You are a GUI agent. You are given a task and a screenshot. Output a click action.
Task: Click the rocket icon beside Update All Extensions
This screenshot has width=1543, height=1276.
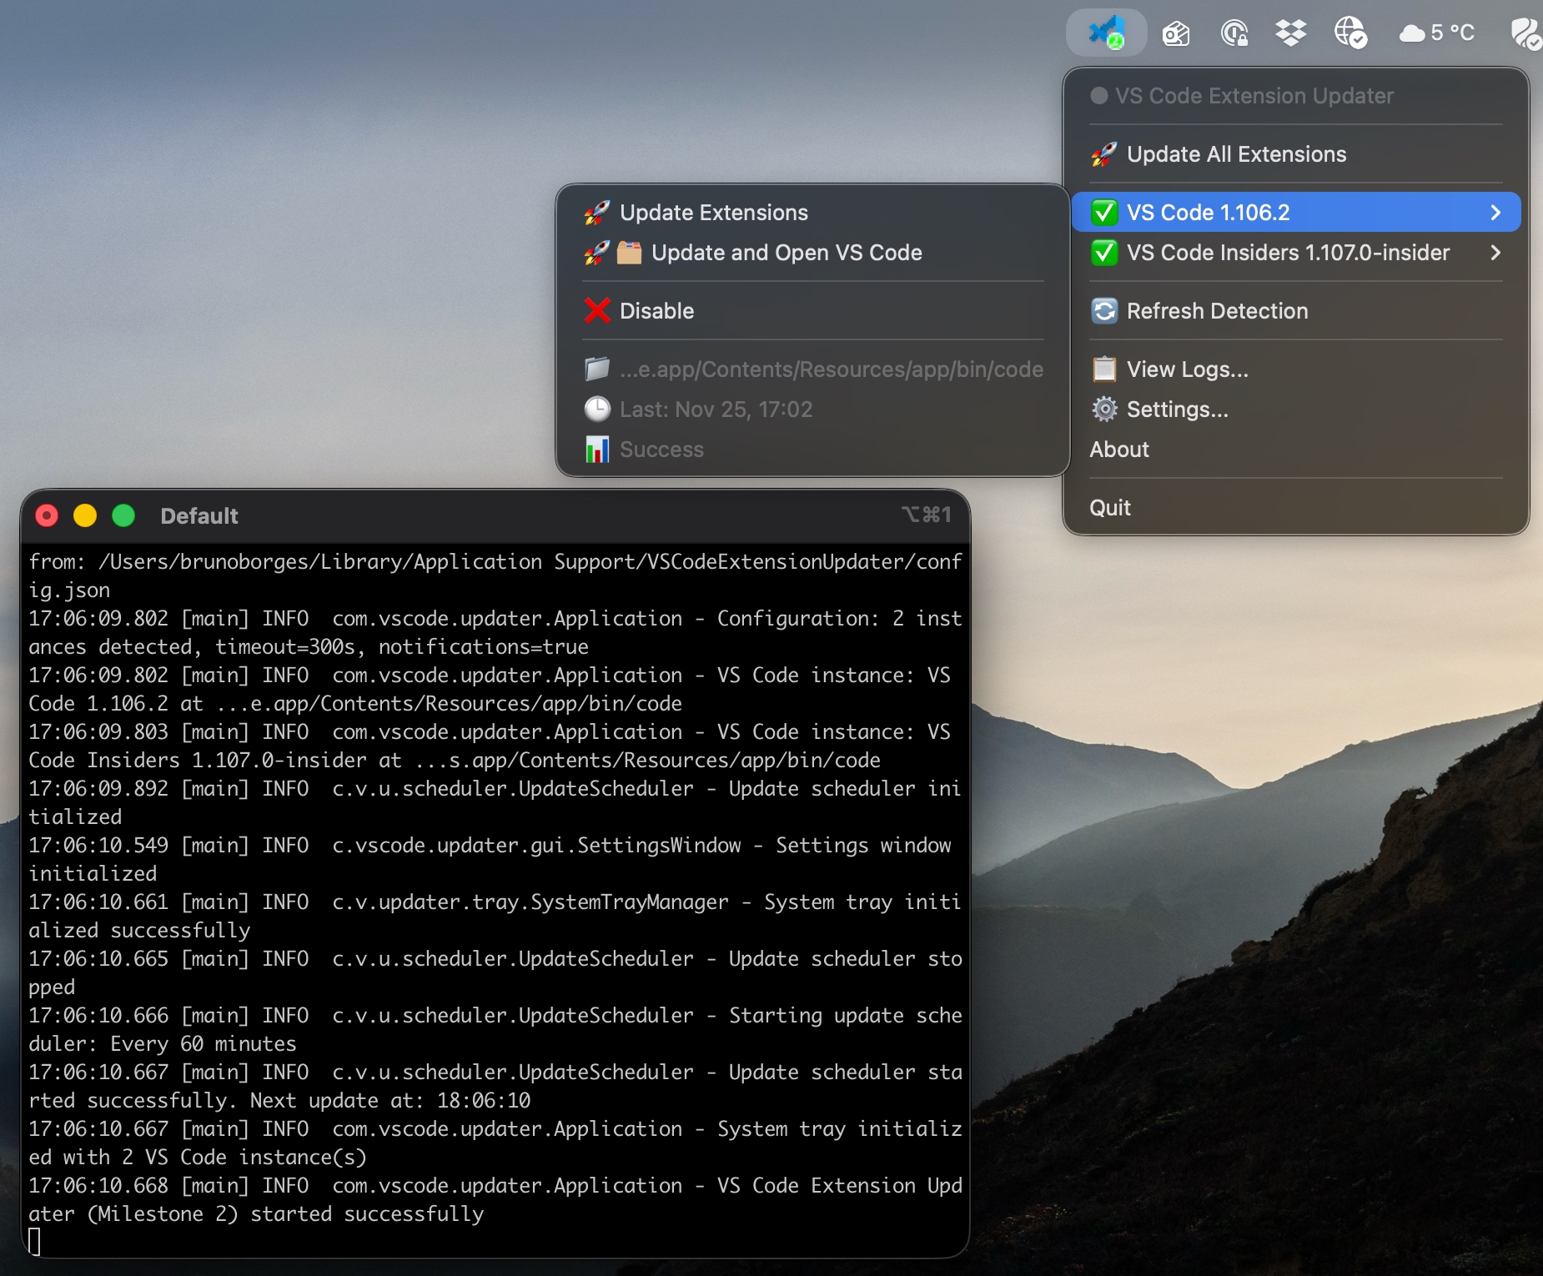[x=1103, y=154]
